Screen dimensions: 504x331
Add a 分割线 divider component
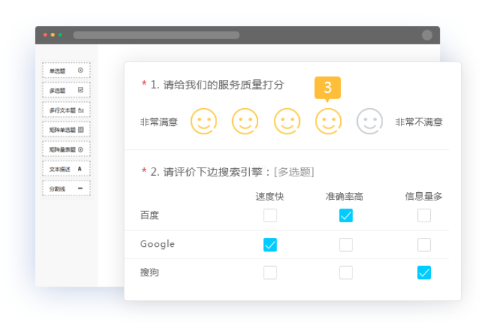pyautogui.click(x=66, y=189)
